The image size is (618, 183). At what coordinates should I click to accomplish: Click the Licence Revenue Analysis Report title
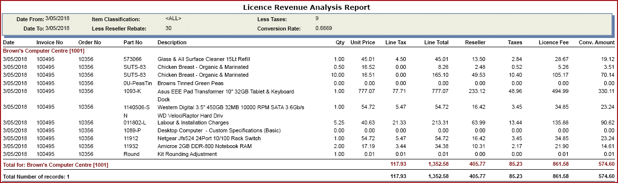coord(307,7)
